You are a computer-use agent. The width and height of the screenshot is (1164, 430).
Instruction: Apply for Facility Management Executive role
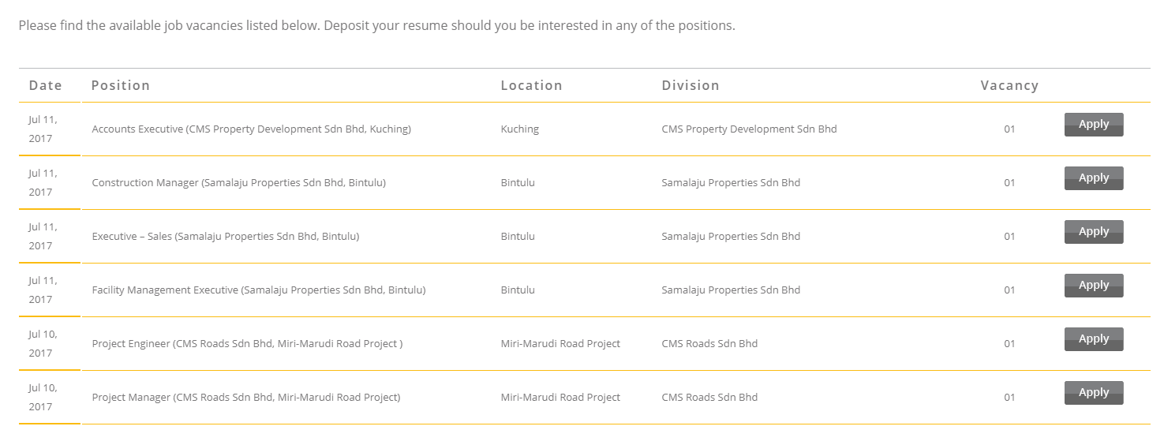pos(1093,286)
